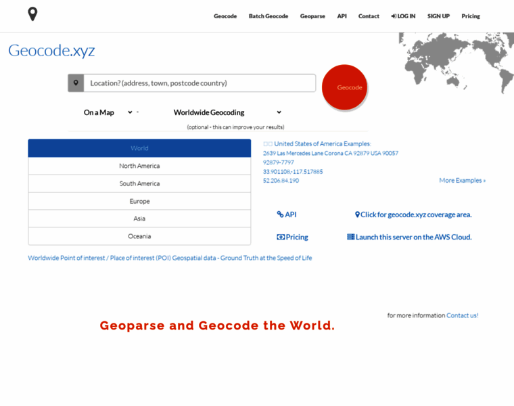Select Asia in the region list
The image size is (514, 406).
coord(139,219)
